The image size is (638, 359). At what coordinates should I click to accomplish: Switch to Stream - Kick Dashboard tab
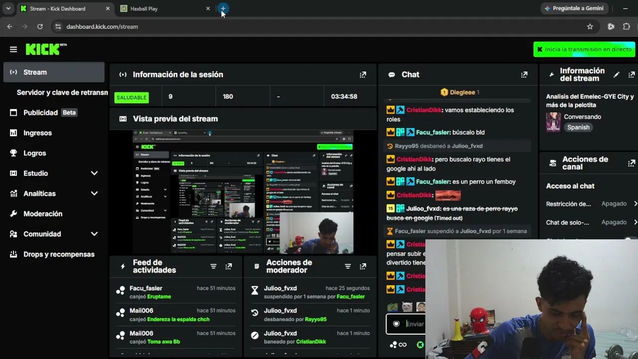[x=65, y=8]
